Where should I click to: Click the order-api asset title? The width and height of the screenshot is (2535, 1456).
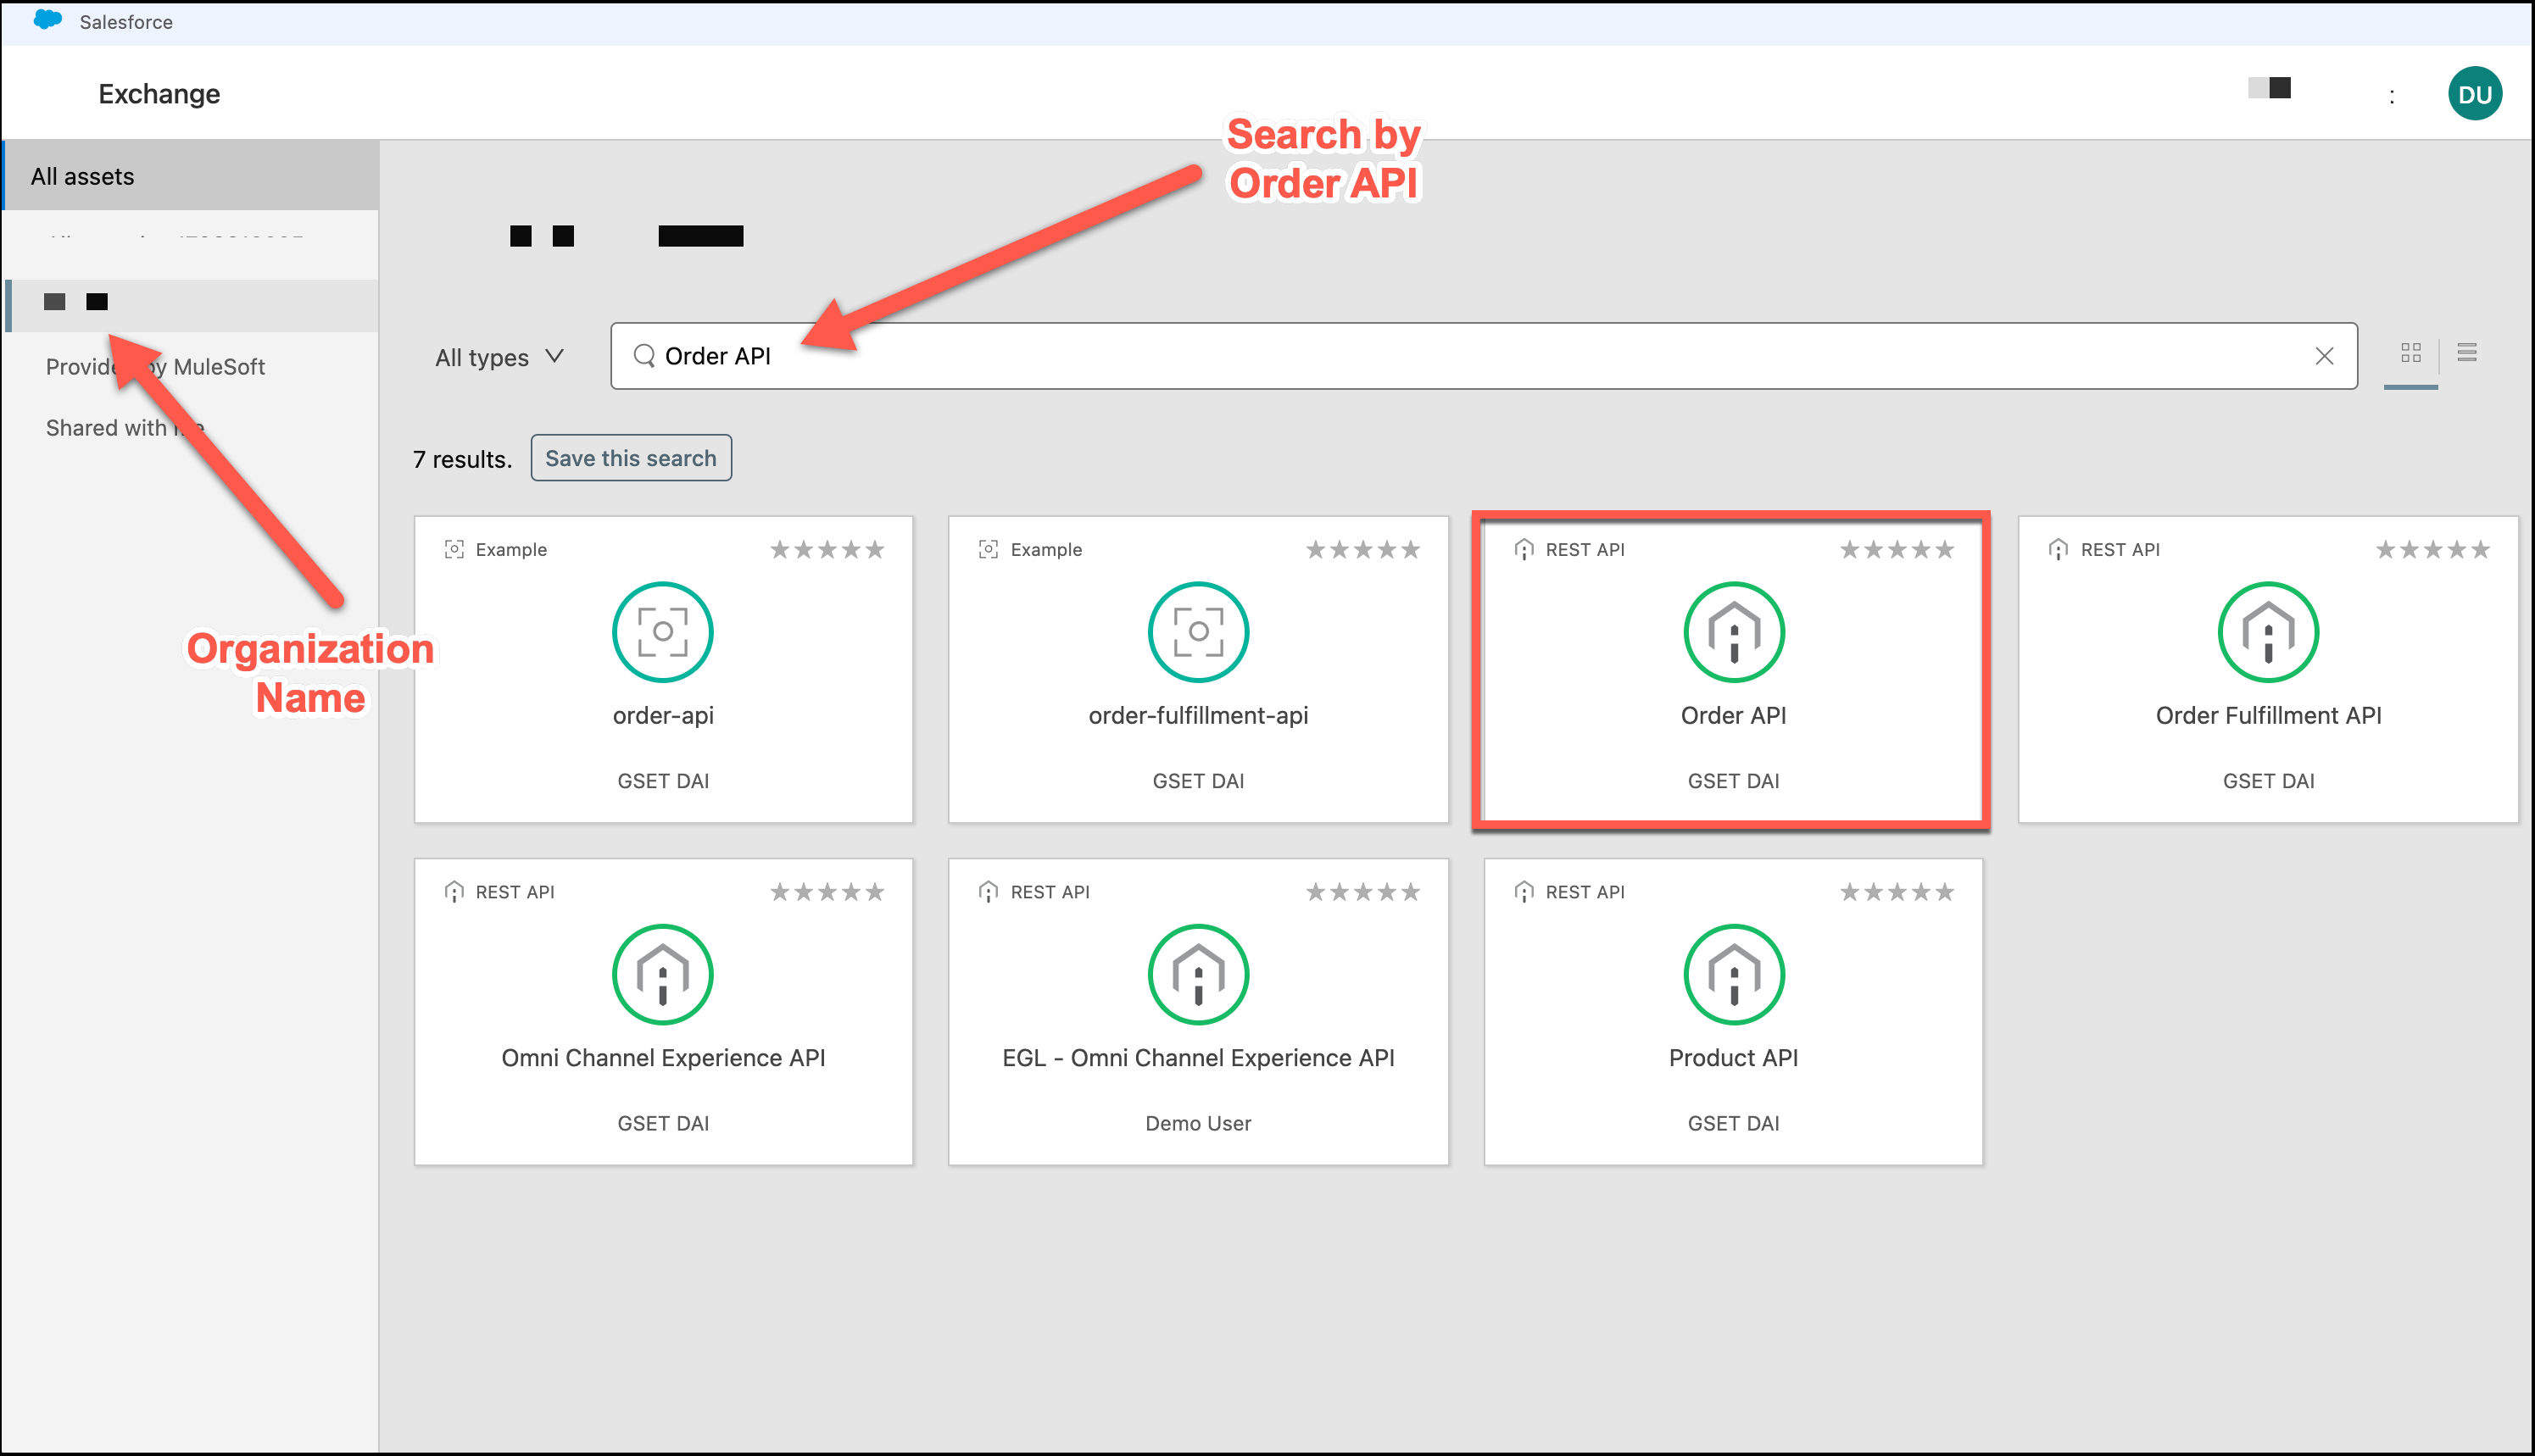point(663,716)
